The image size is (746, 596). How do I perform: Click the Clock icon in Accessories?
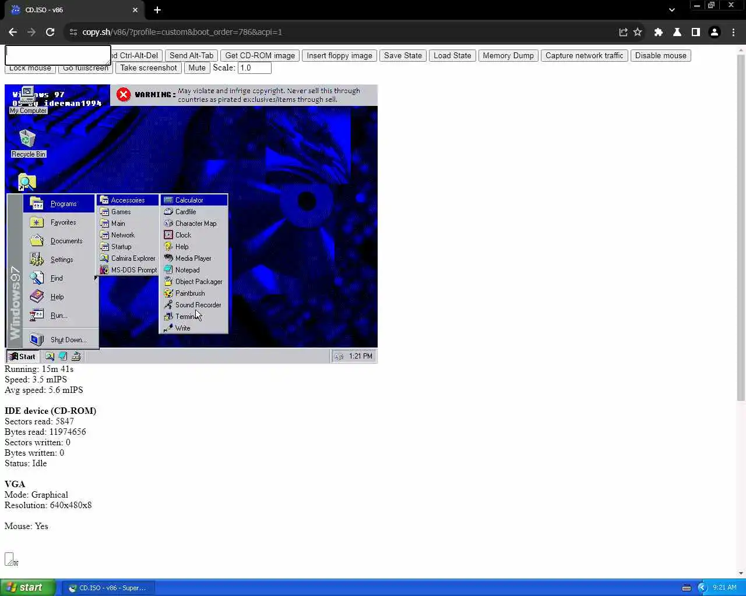[x=168, y=235]
